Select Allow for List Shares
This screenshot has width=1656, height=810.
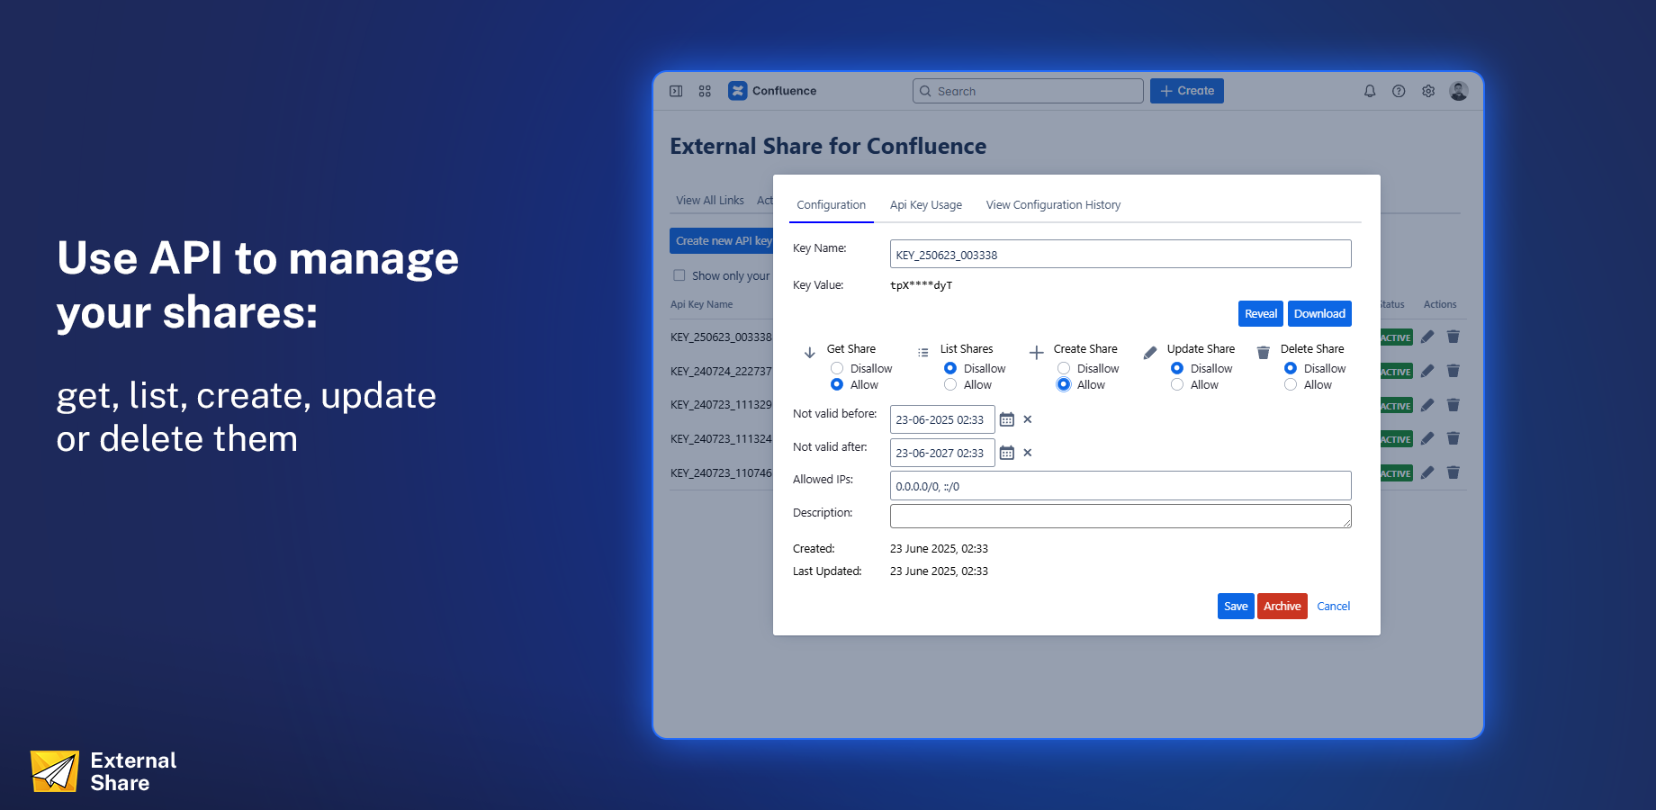click(950, 384)
